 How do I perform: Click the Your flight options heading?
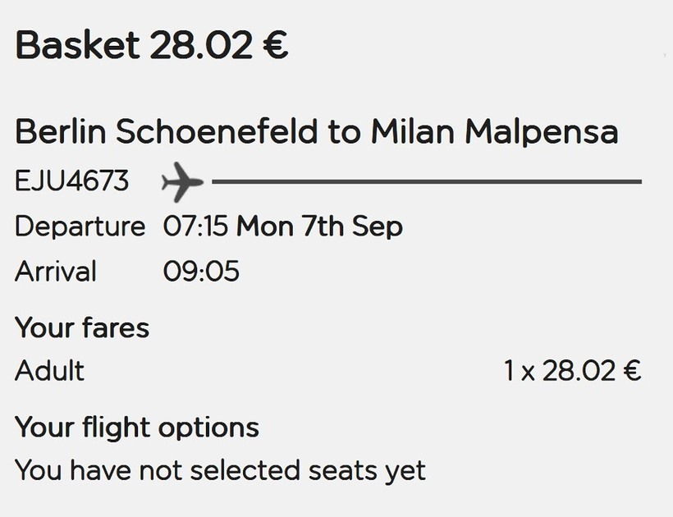point(137,428)
